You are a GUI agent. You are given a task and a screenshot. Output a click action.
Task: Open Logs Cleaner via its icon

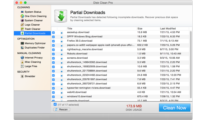22,25
